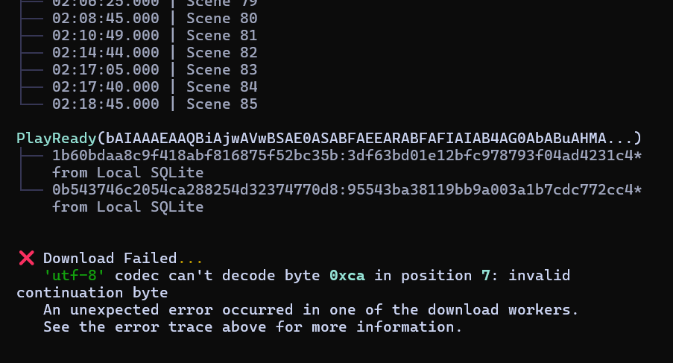The width and height of the screenshot is (673, 363).
Task: Click the 02:17:05.000 timestamp
Action: [x=105, y=69]
